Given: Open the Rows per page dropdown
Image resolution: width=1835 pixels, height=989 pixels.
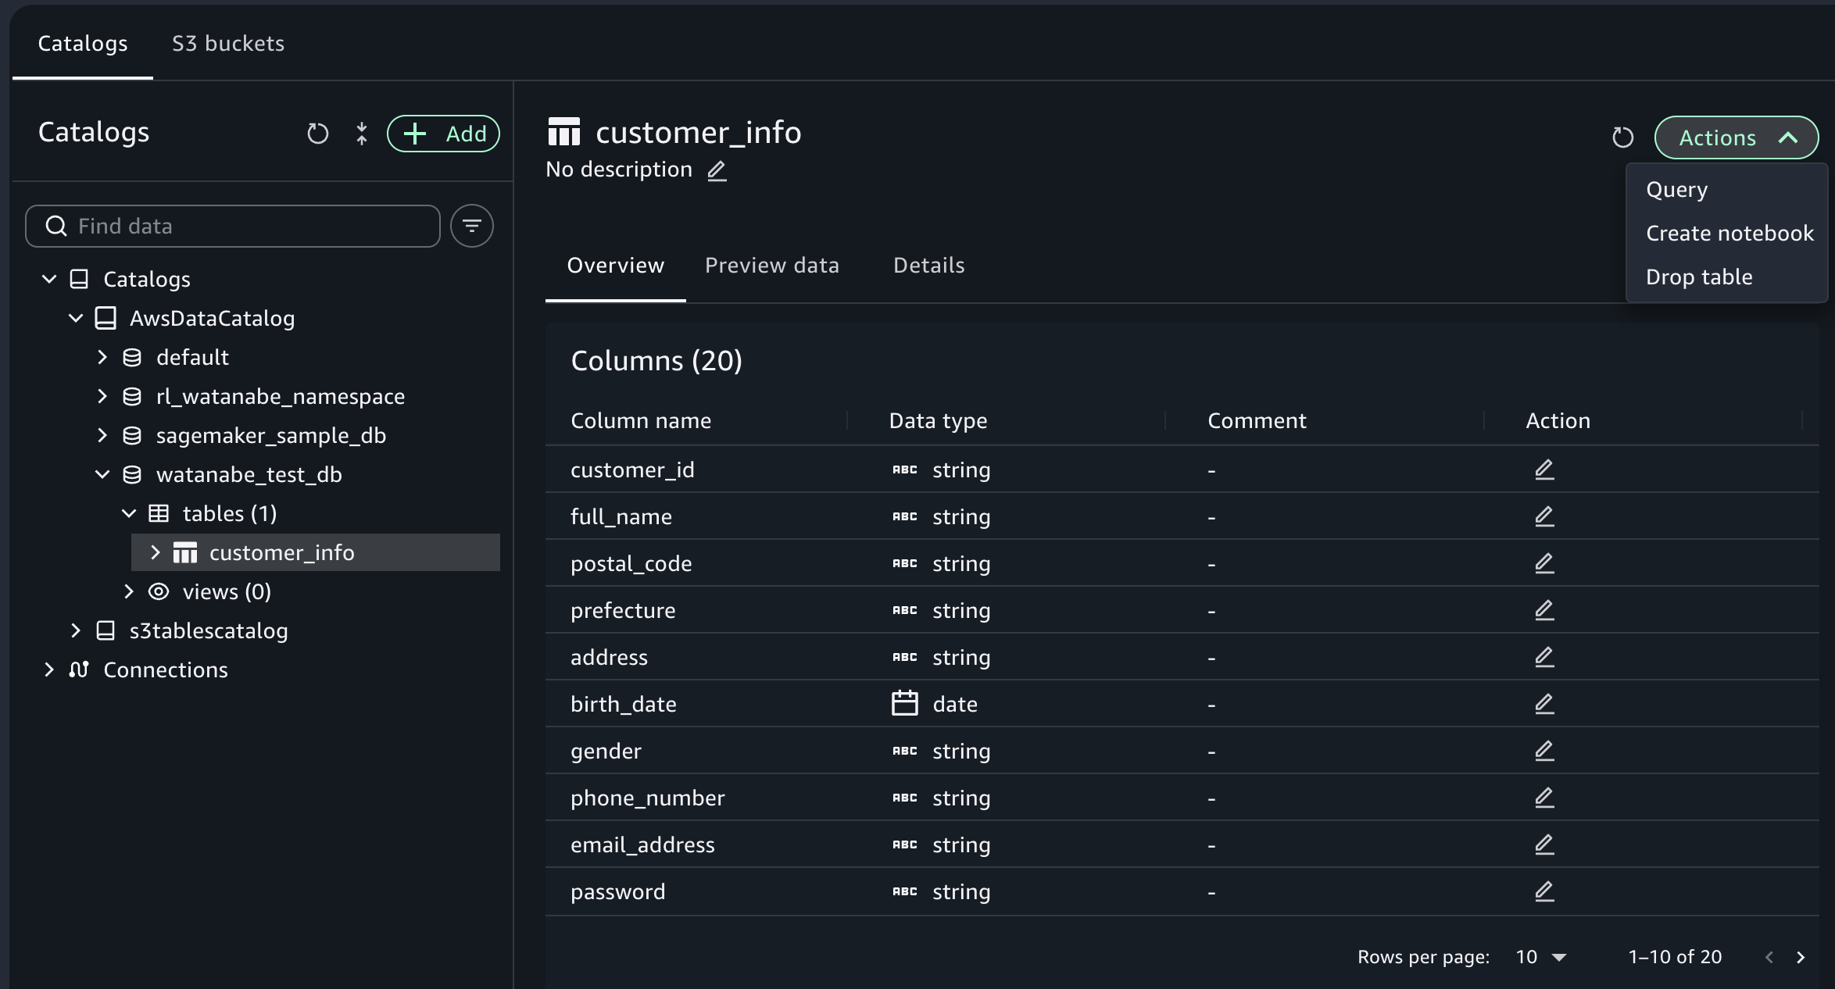Looking at the screenshot, I should point(1541,957).
